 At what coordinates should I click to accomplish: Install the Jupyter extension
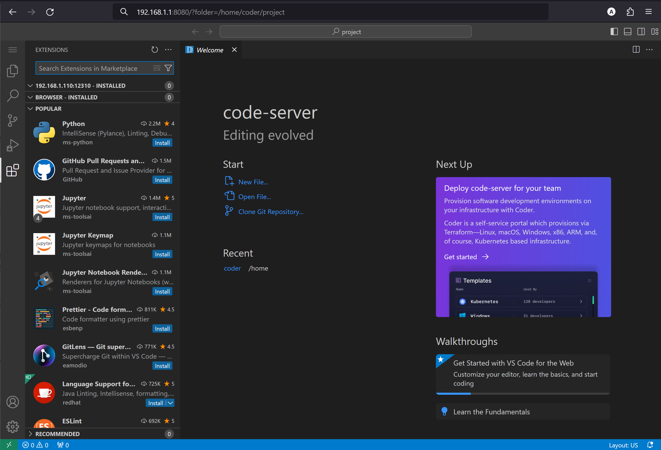pyautogui.click(x=162, y=217)
